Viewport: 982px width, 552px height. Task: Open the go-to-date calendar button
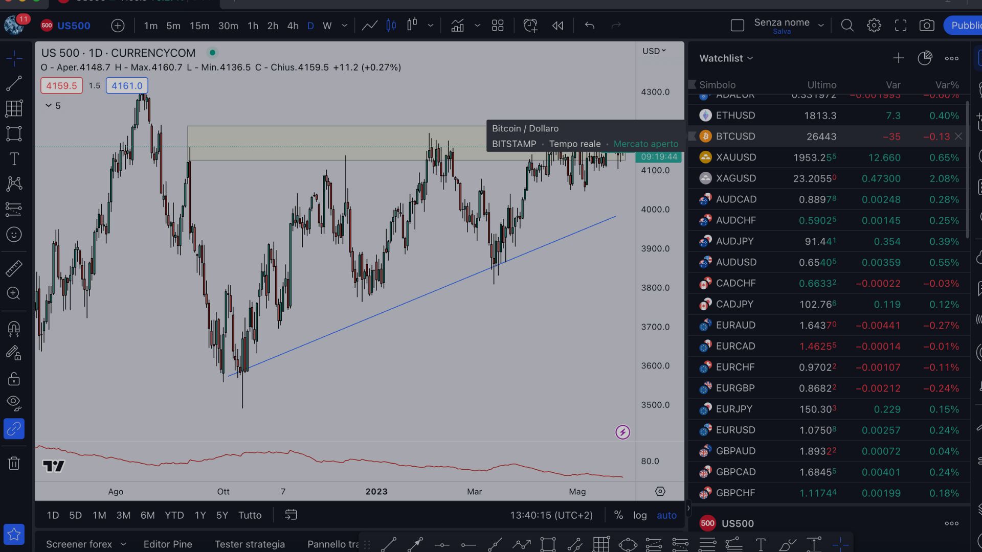291,515
